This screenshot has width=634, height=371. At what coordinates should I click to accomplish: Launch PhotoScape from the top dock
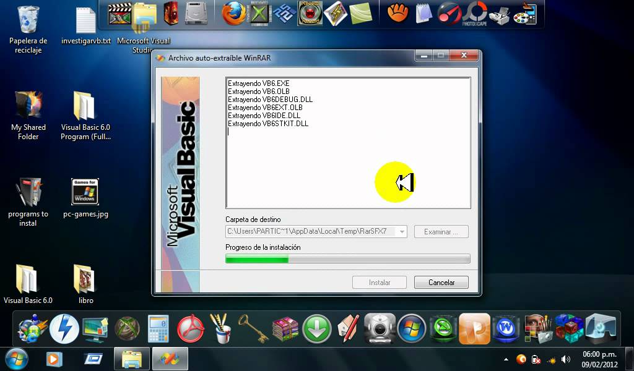click(x=475, y=14)
